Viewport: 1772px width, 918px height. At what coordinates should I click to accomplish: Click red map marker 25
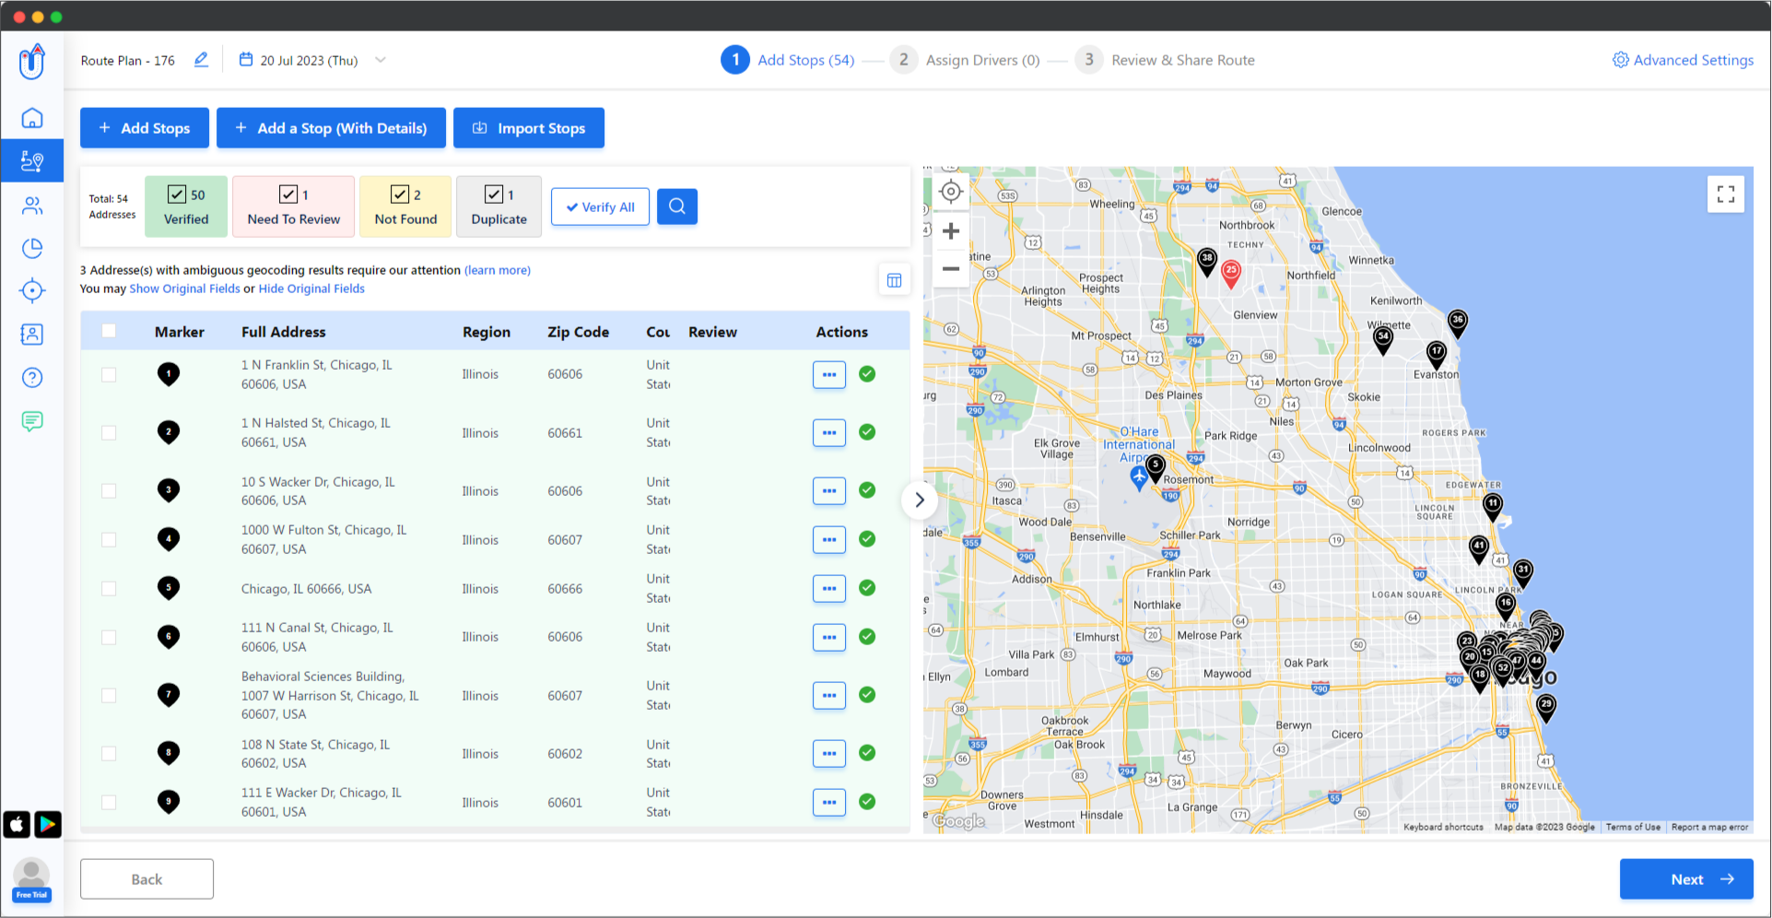point(1231,273)
